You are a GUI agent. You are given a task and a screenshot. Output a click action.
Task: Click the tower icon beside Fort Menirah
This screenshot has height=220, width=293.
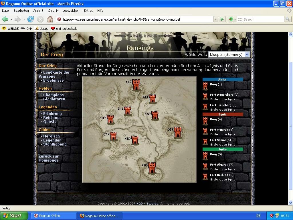tap(205, 132)
